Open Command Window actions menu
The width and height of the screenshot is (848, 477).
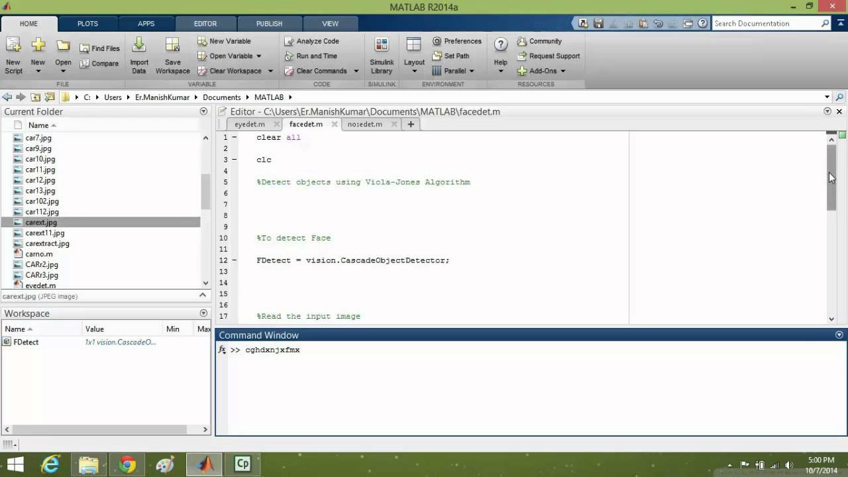[x=839, y=335]
